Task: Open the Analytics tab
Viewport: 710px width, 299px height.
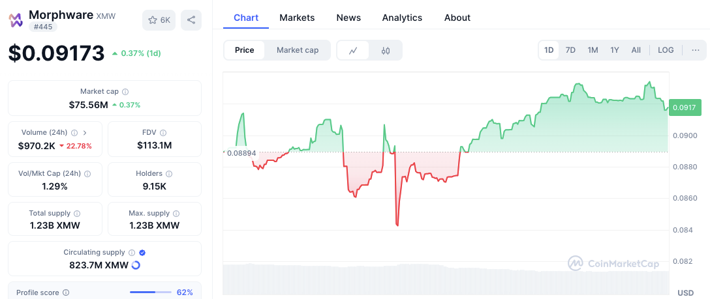Action: point(402,18)
